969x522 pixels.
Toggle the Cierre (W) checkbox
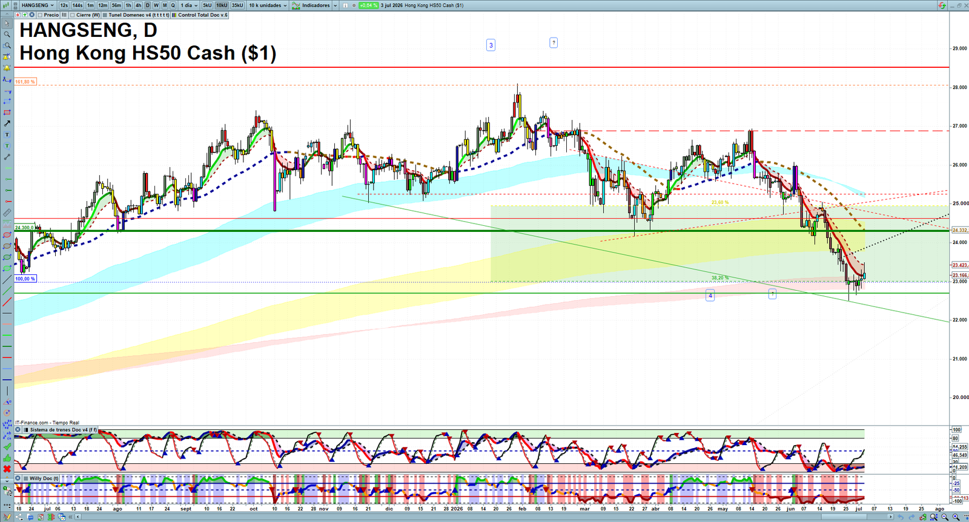click(73, 15)
